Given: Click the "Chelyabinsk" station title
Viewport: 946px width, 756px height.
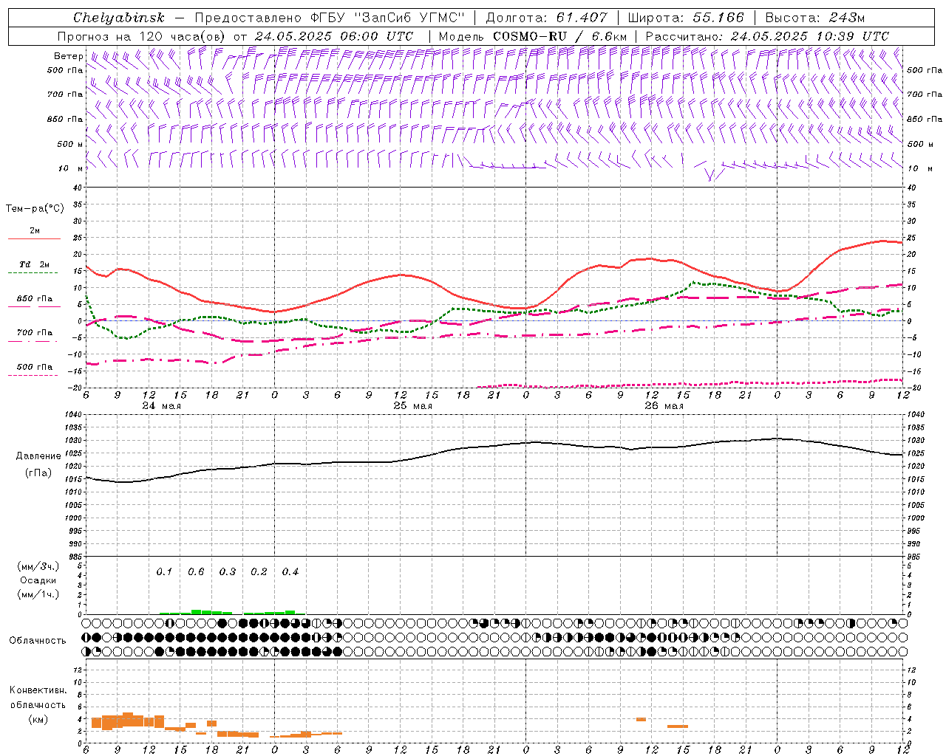Looking at the screenshot, I should pos(118,18).
